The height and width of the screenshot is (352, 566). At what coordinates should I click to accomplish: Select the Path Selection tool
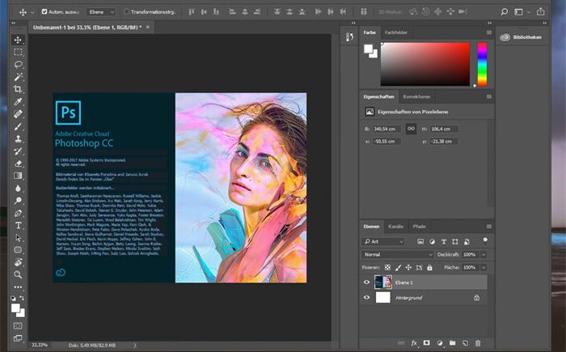click(x=18, y=238)
